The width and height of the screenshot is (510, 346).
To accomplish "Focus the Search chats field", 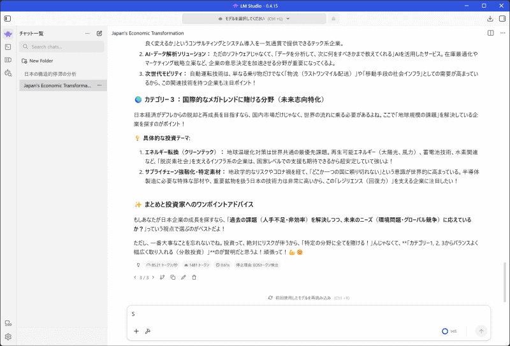I will (61, 47).
